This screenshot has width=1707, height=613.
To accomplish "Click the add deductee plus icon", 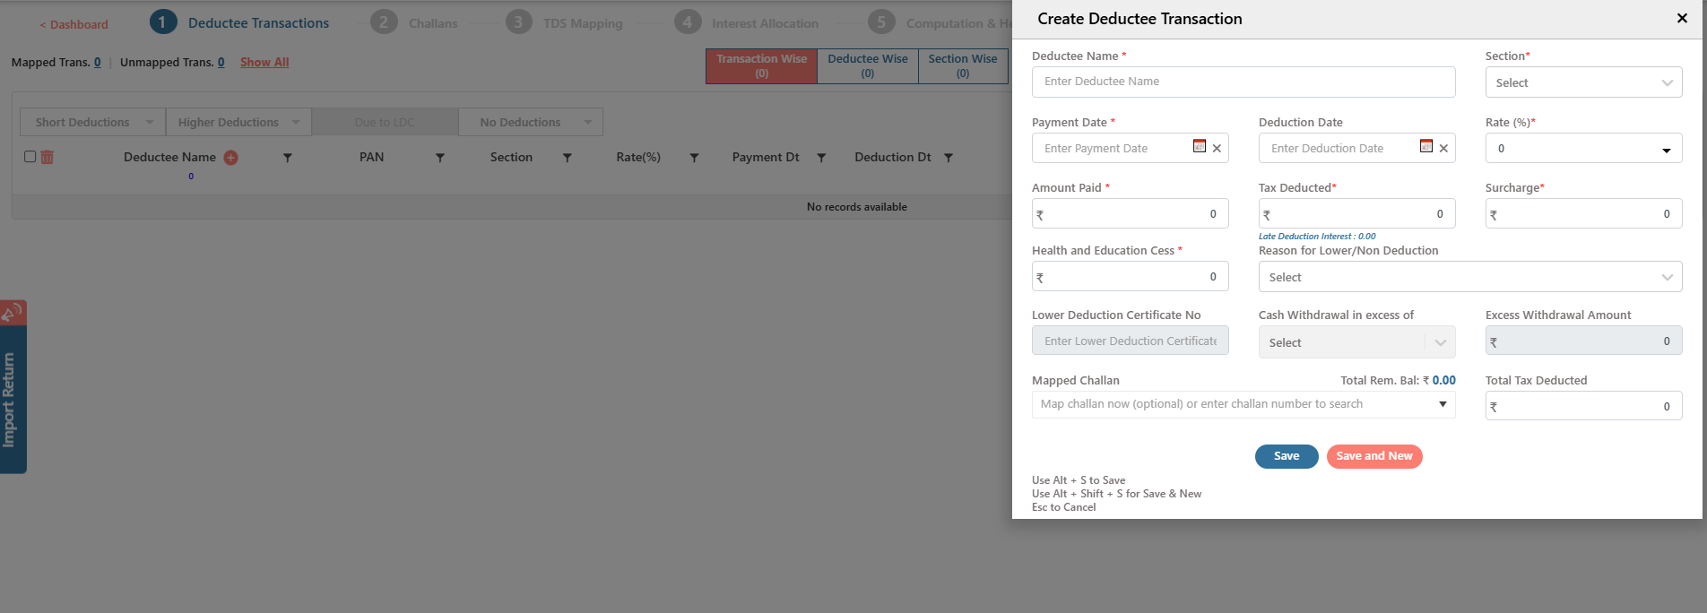I will (230, 158).
